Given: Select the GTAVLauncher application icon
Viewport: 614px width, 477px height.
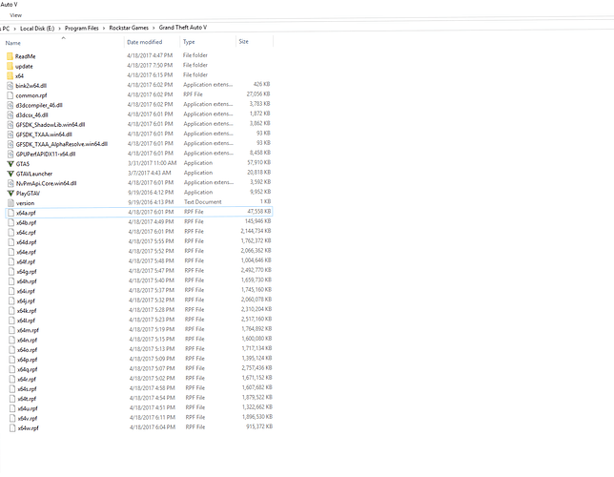Looking at the screenshot, I should (10, 174).
